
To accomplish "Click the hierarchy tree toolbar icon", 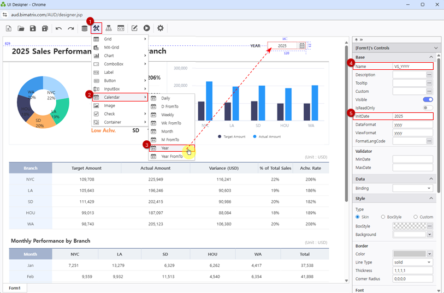I will [109, 28].
